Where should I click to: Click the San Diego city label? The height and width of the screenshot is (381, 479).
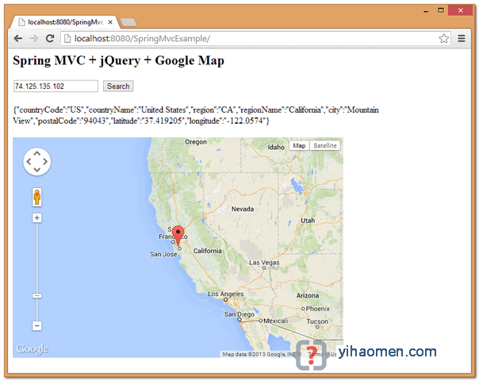coord(239,314)
